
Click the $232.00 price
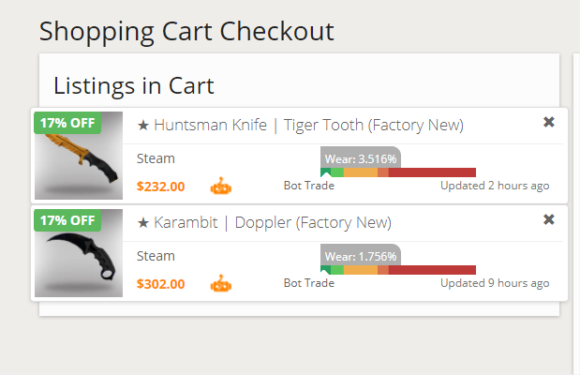(160, 186)
